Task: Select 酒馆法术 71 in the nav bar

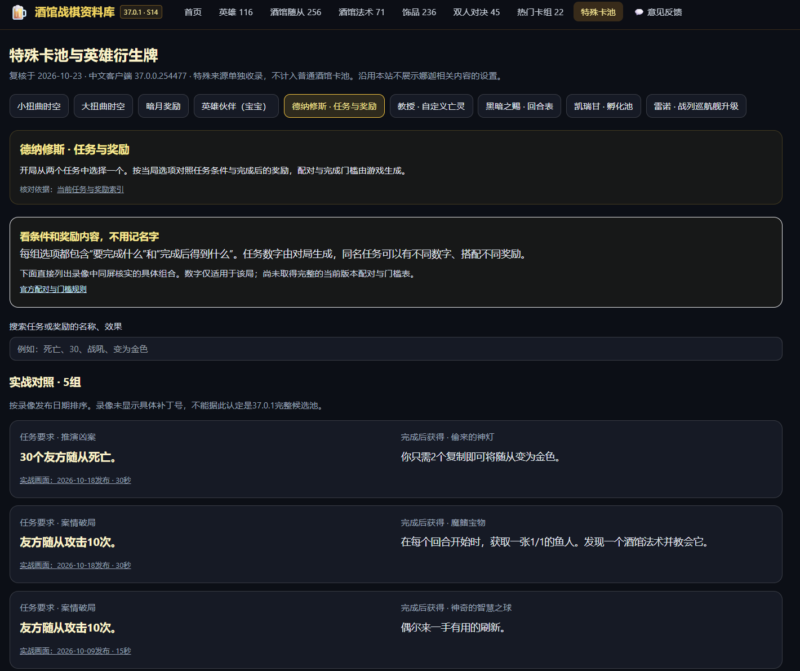Action: point(362,12)
